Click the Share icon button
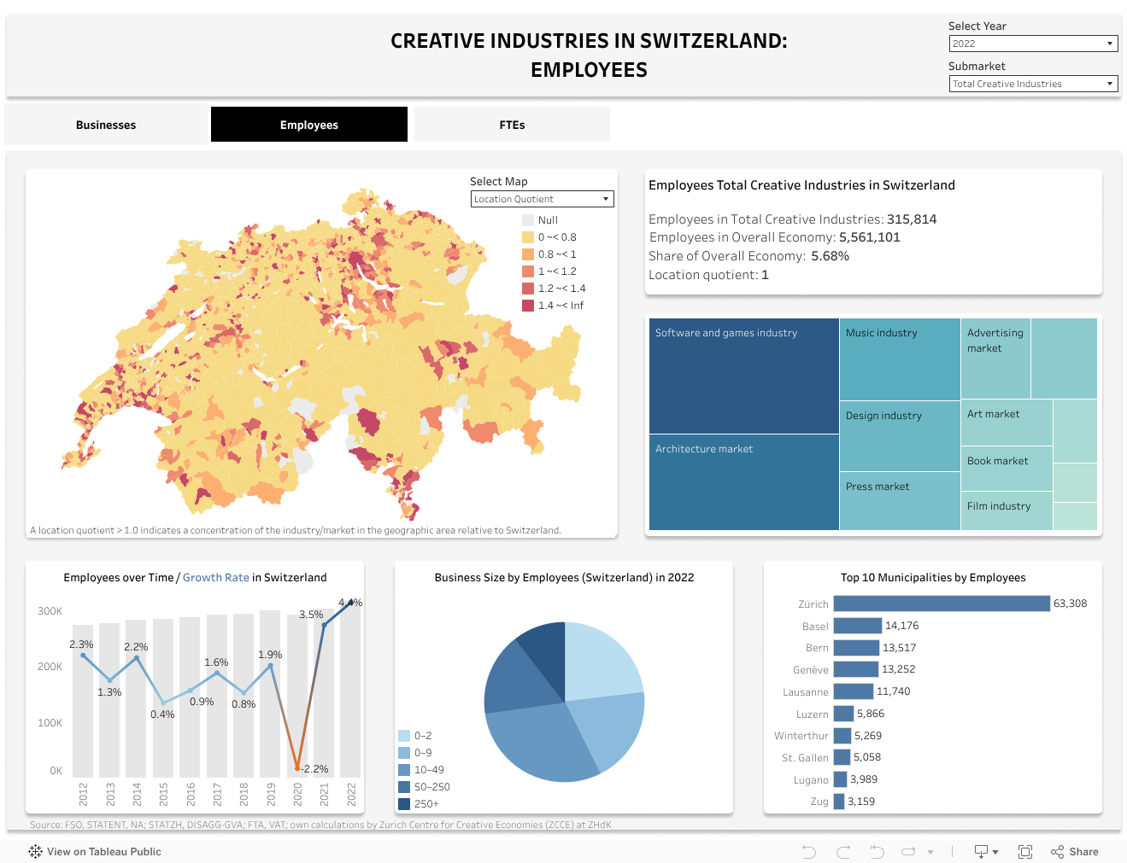This screenshot has height=863, width=1127. [x=1075, y=851]
